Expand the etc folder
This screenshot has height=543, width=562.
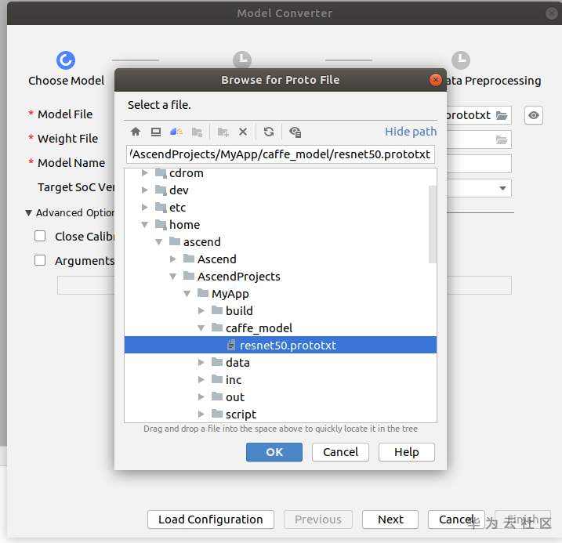(144, 207)
